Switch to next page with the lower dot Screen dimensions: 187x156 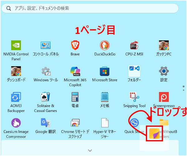coord(184,90)
